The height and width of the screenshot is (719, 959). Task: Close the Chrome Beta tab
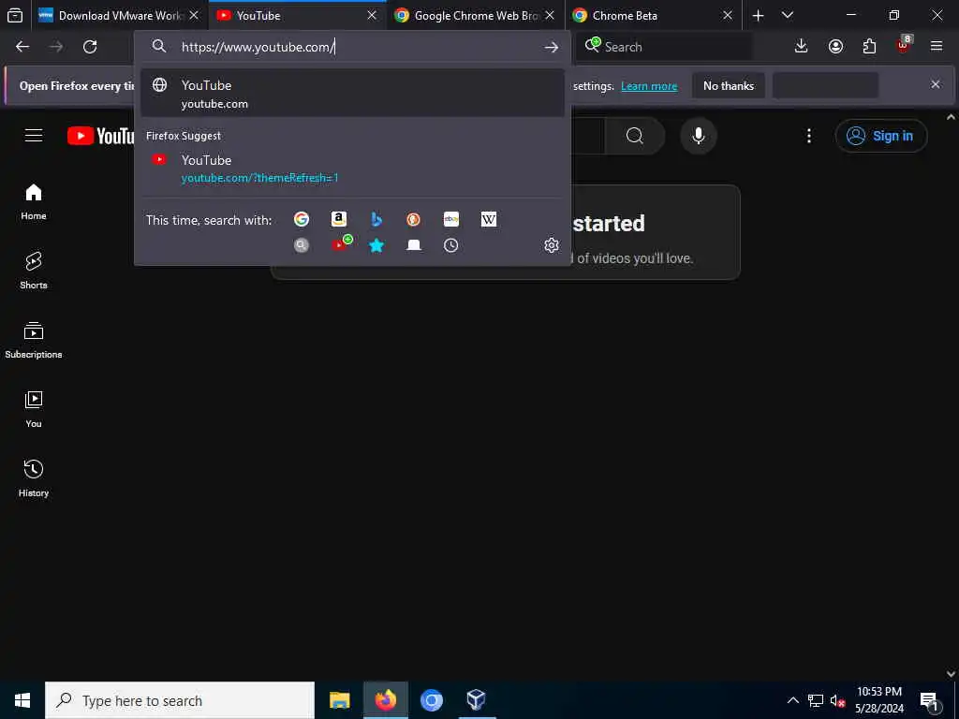pyautogui.click(x=728, y=16)
